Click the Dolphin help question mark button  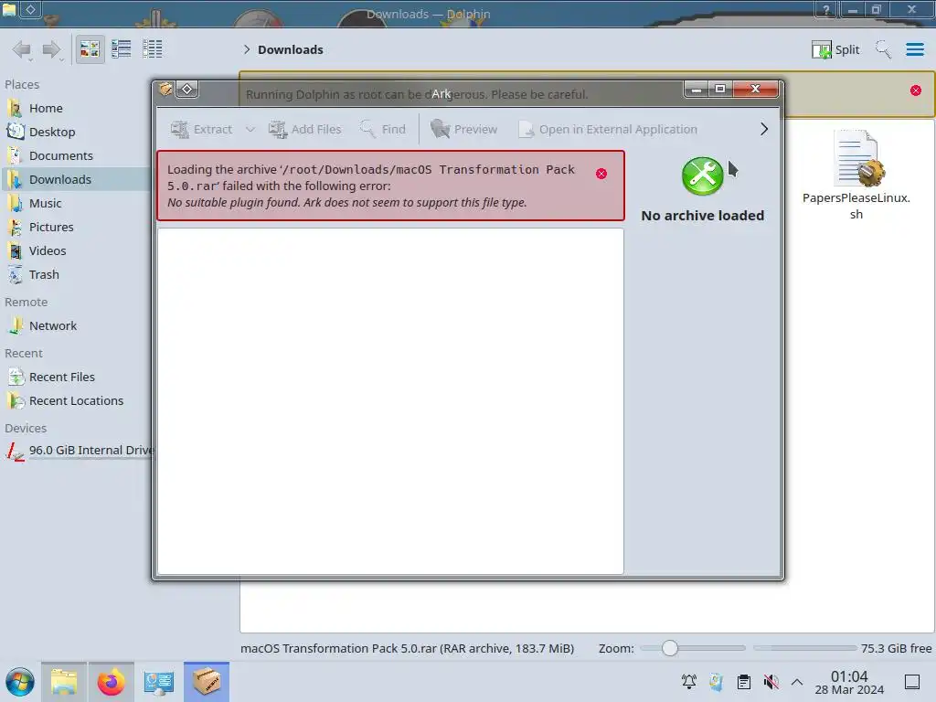tap(825, 9)
